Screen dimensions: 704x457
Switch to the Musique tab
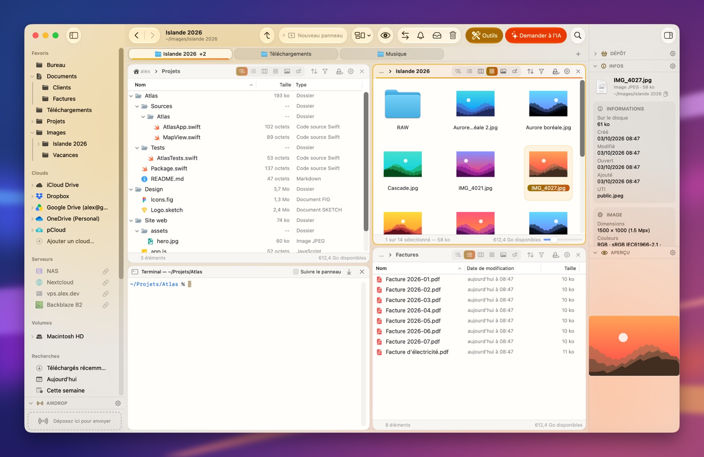pos(392,54)
